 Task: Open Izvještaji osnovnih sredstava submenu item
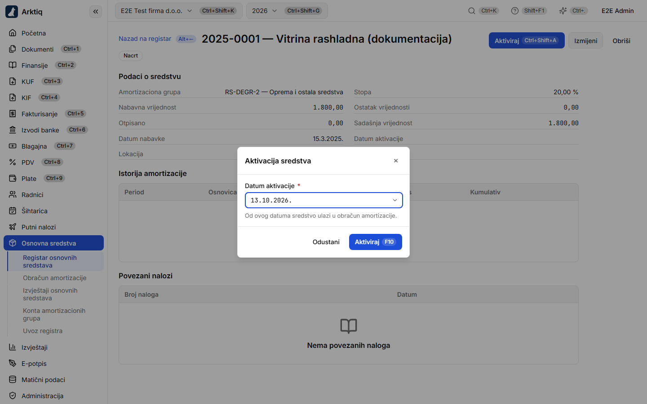[56, 294]
